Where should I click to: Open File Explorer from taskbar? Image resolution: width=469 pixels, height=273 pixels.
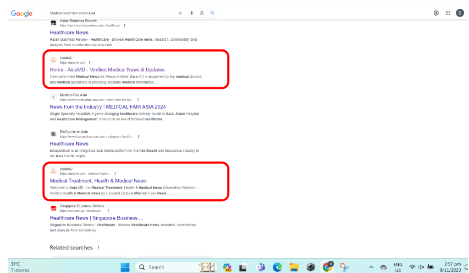[x=294, y=267]
